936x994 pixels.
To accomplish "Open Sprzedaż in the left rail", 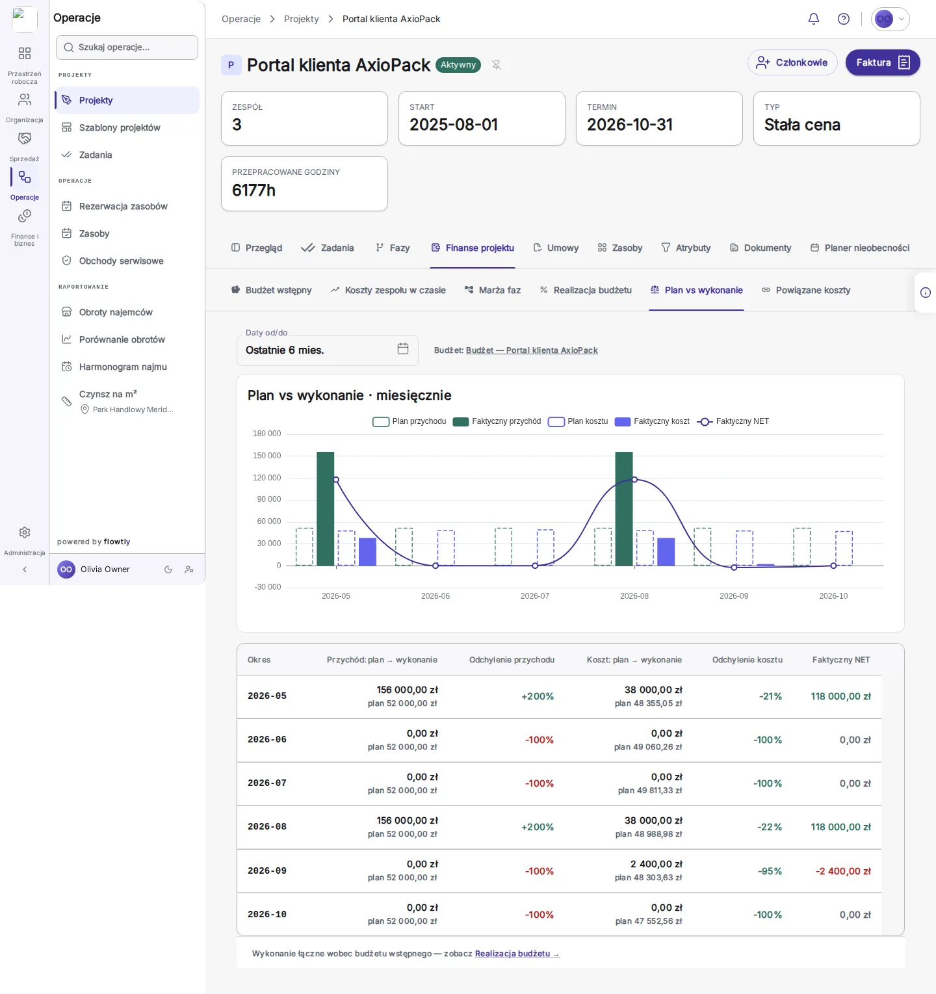I will [x=25, y=146].
